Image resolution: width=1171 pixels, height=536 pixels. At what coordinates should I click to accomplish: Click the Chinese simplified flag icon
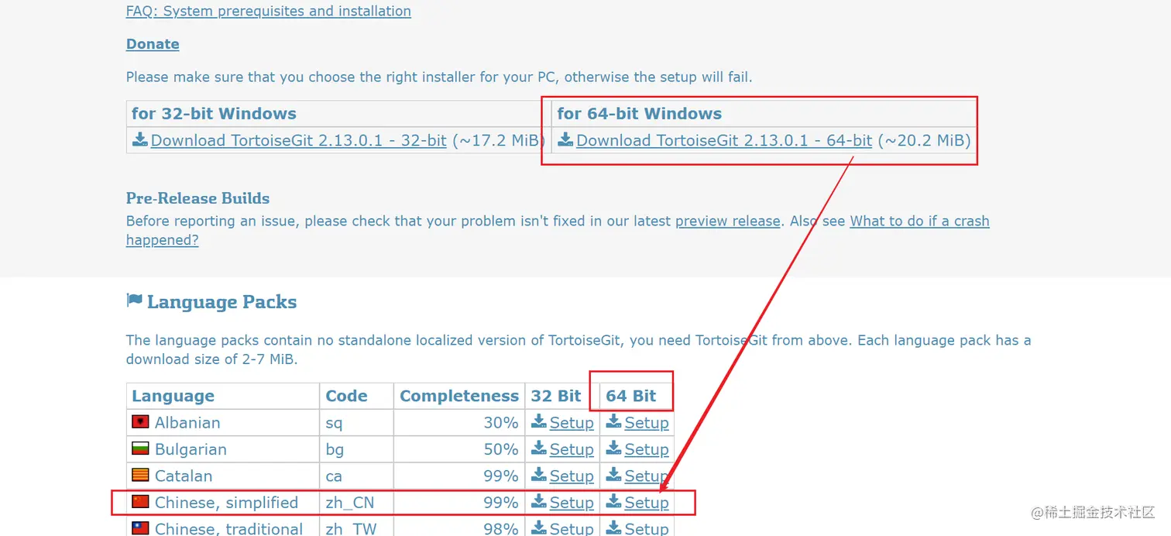click(140, 502)
